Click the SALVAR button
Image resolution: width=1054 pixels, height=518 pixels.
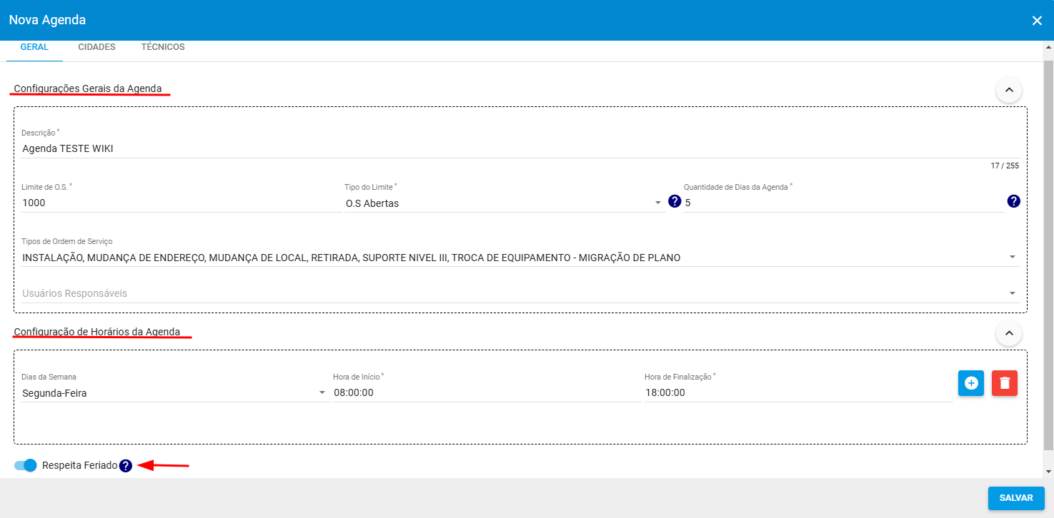(1016, 498)
